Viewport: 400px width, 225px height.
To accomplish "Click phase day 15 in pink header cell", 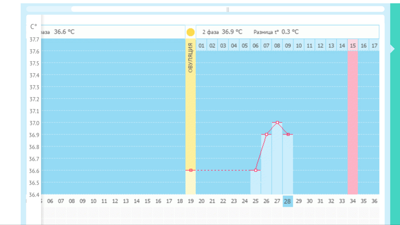I will (x=353, y=46).
